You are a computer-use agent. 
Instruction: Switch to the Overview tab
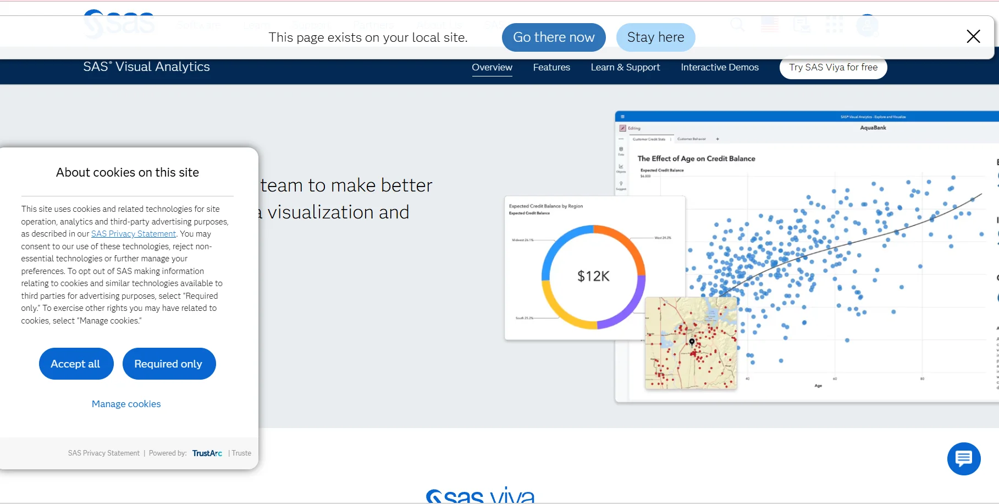point(492,67)
